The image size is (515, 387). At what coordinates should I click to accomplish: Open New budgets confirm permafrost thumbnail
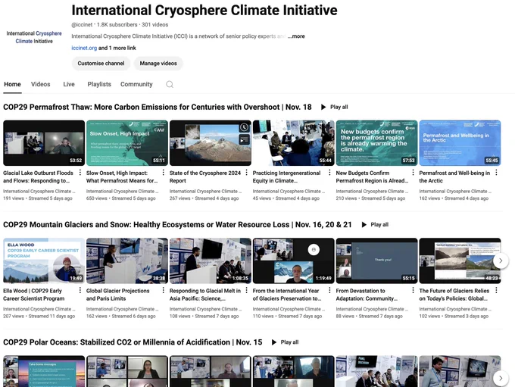point(376,143)
